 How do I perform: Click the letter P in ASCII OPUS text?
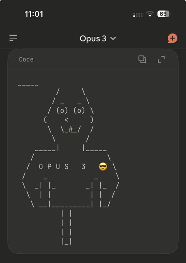[x=49, y=167]
